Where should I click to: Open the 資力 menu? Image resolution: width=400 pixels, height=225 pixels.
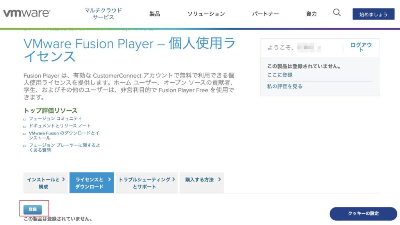(x=311, y=14)
